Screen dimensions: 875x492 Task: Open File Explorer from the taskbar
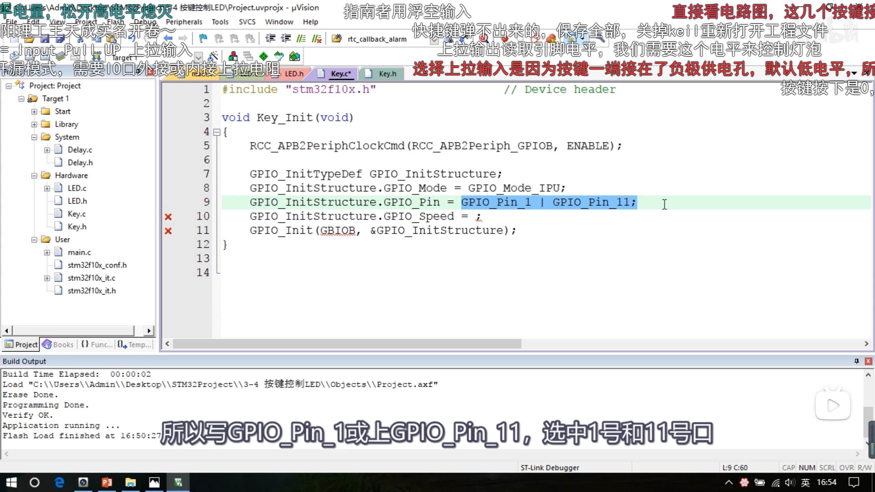130,482
